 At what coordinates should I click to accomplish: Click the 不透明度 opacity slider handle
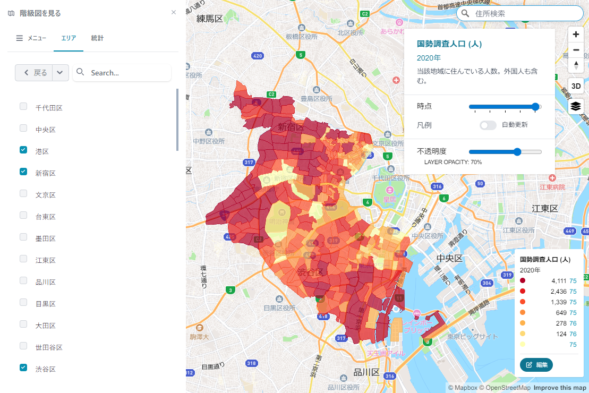point(517,152)
